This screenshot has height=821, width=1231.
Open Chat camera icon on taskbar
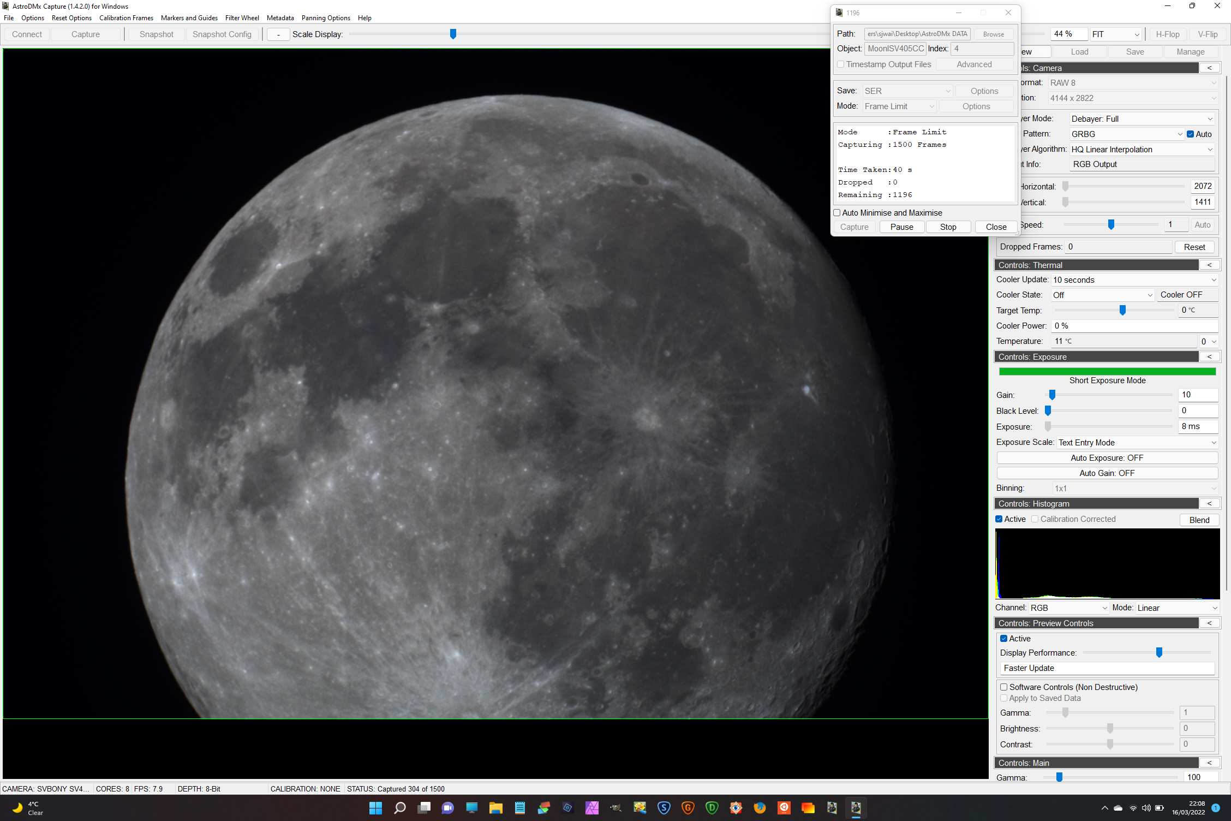click(x=447, y=808)
